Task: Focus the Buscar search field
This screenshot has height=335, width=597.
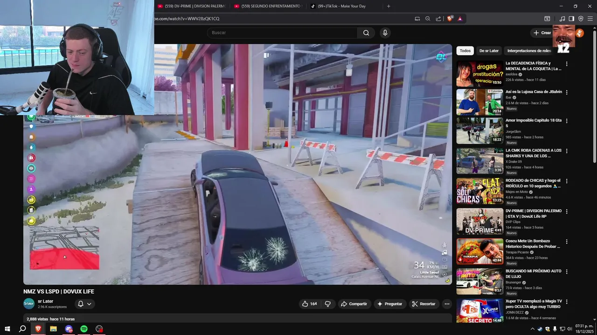Action: point(282,33)
